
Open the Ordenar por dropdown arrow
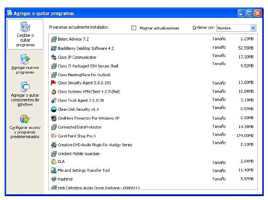click(x=253, y=28)
